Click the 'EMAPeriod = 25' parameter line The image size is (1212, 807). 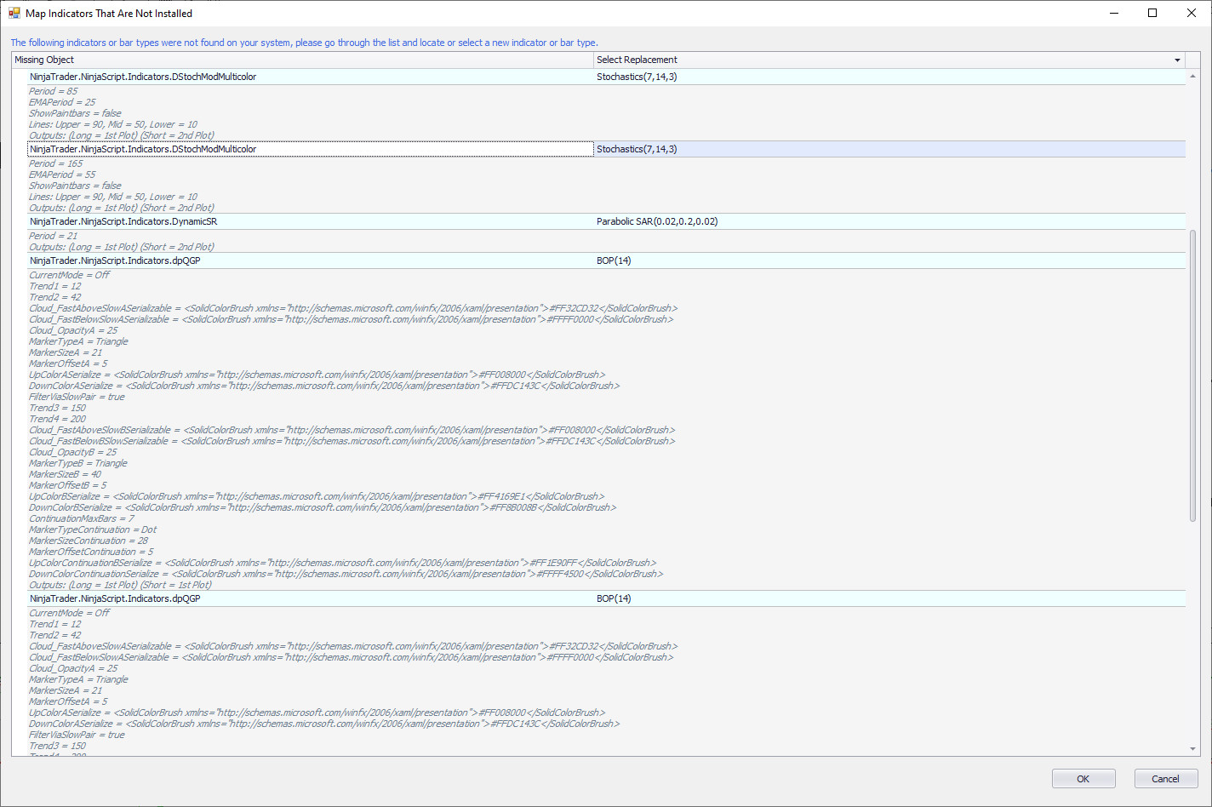coord(62,102)
